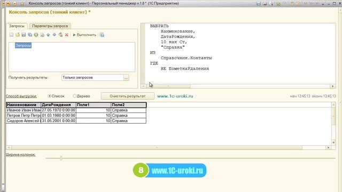Click the favorites star in title bar
The image size is (342, 192).
(22, 4)
